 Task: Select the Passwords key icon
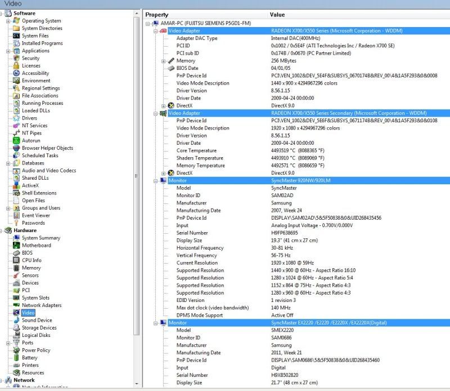(x=16, y=223)
